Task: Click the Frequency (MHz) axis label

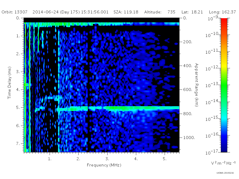Action: click(x=104, y=165)
